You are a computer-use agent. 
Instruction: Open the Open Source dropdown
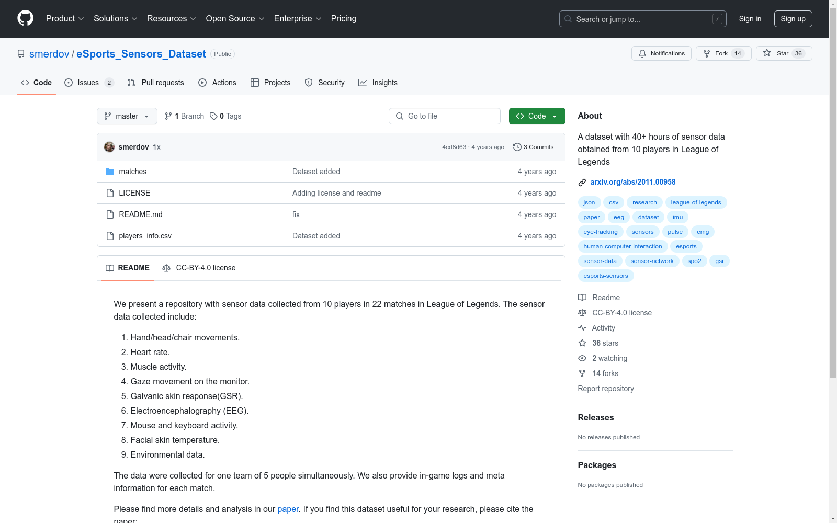tap(235, 19)
